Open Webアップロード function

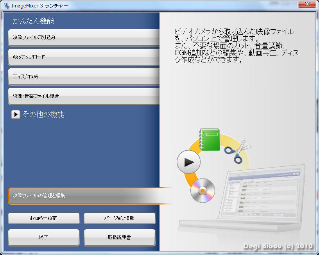84,57
